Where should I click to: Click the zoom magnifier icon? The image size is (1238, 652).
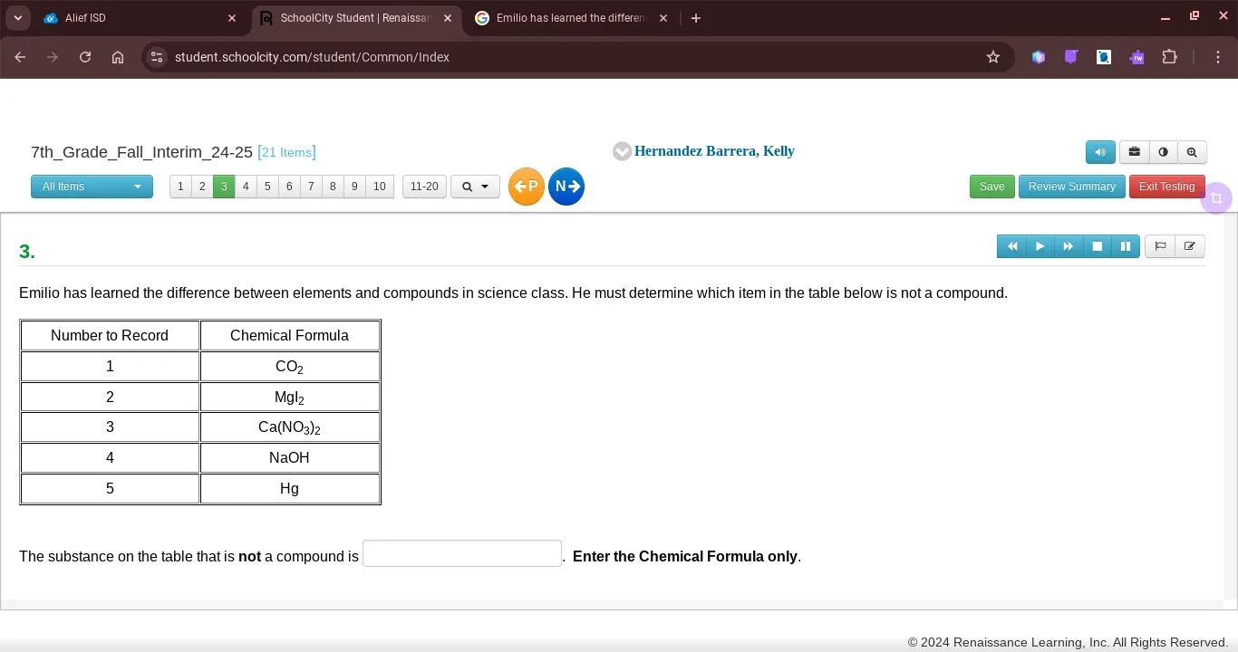click(x=1192, y=152)
